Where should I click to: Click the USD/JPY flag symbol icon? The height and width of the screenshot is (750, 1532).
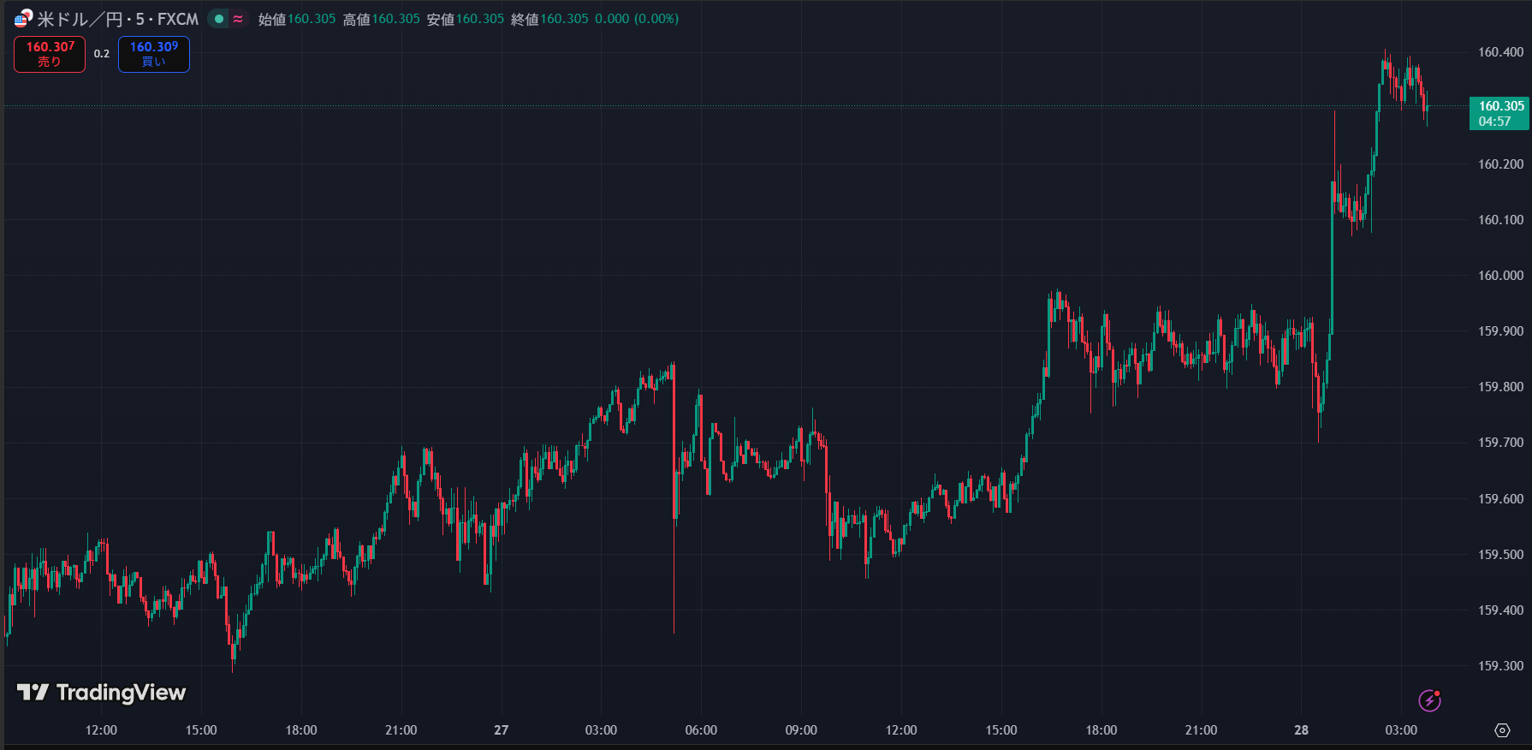23,18
